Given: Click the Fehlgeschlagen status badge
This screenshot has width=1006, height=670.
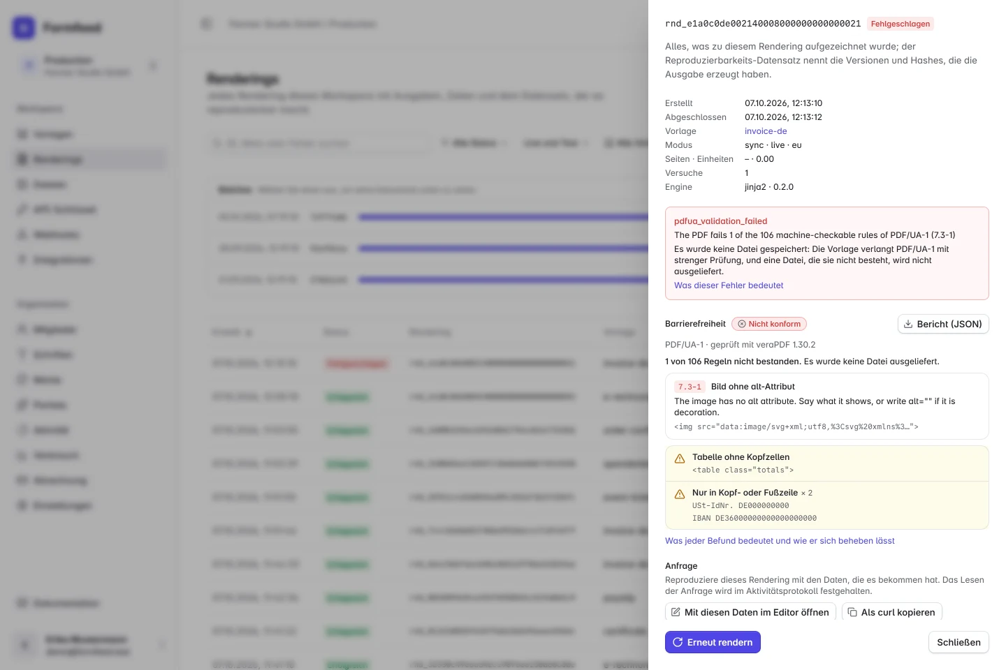Looking at the screenshot, I should click(901, 24).
